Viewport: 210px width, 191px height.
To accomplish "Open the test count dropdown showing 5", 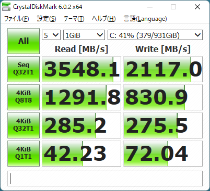I will 51,35.
